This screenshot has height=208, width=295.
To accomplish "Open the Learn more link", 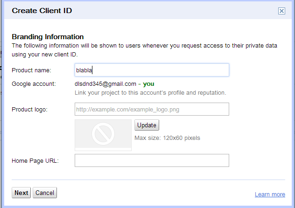I will pos(270,194).
